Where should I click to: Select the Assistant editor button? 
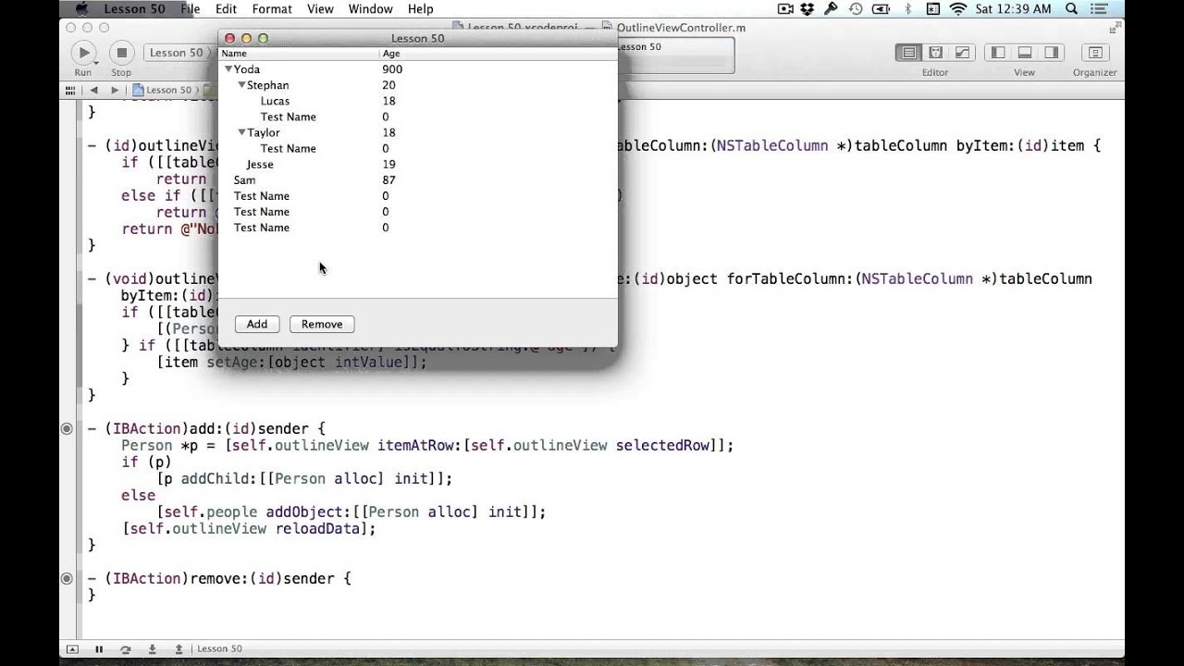point(936,53)
